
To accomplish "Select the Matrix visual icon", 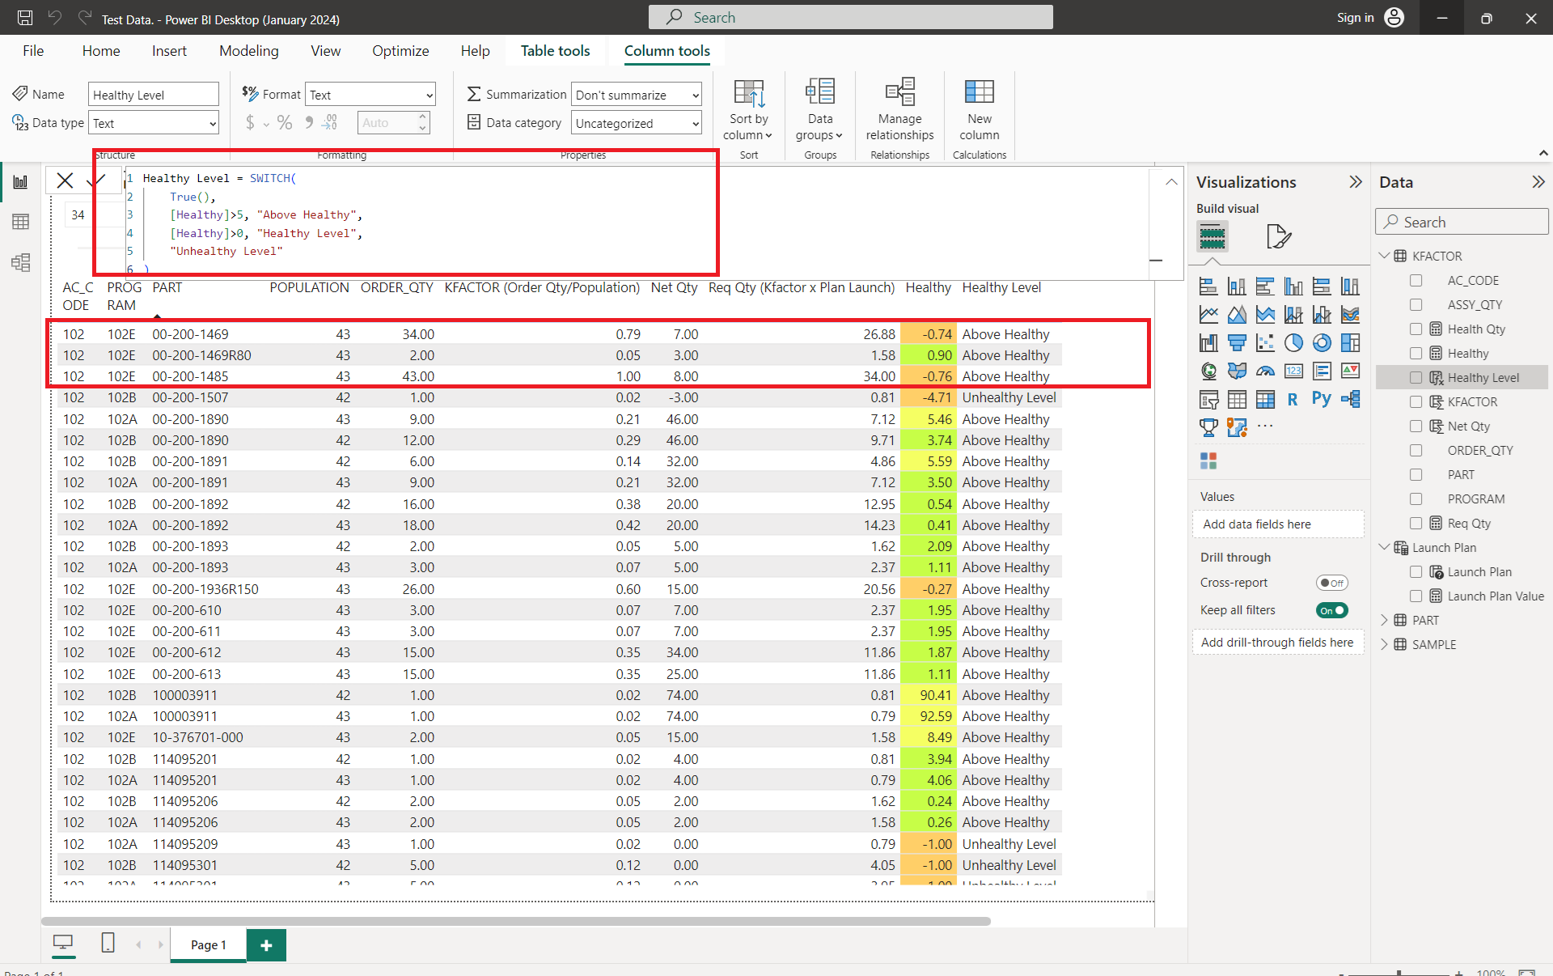I will coord(1265,399).
